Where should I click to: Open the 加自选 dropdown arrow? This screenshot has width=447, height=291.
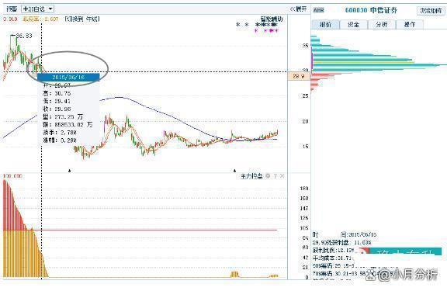click(50, 9)
